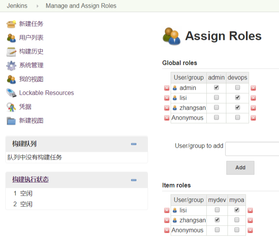Click the Assign Roles header users icon
279x239 pixels.
(x=171, y=36)
